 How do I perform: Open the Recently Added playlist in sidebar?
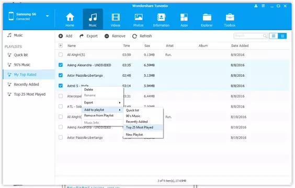click(29, 85)
